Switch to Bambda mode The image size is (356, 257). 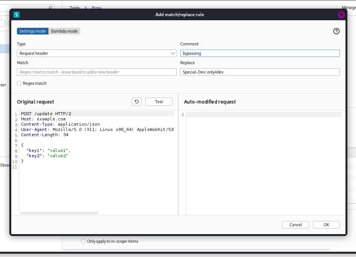tap(64, 31)
